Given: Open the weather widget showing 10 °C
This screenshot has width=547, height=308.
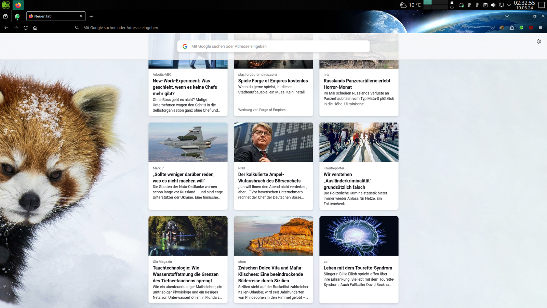Looking at the screenshot, I should click(x=411, y=5).
